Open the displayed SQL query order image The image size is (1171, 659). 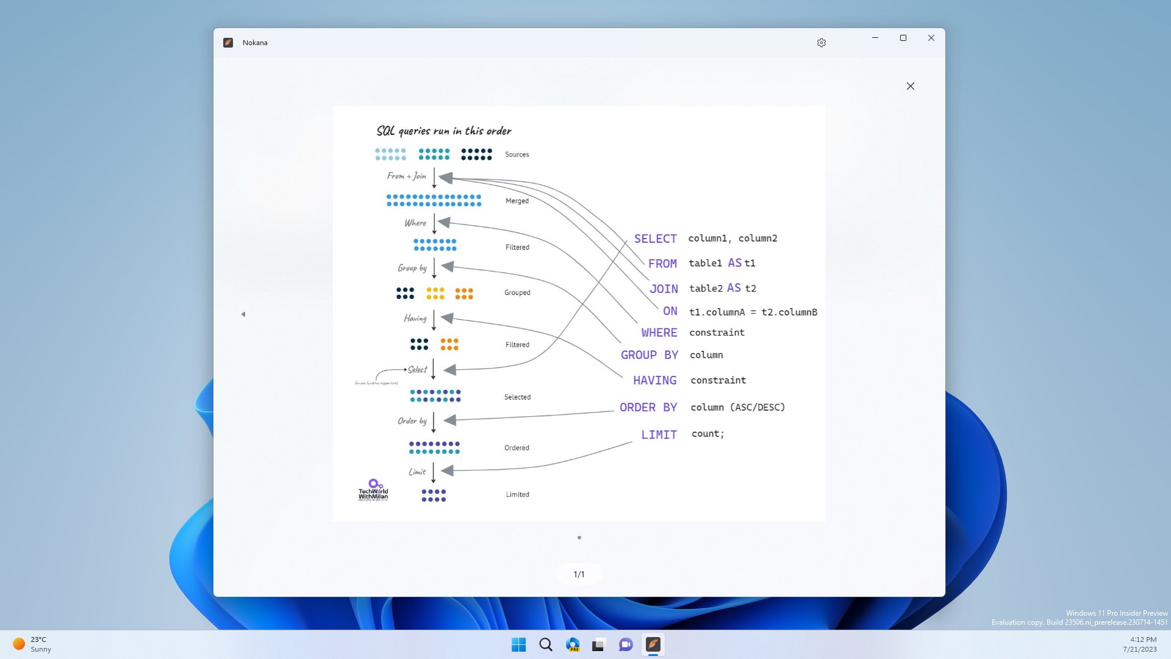click(579, 314)
